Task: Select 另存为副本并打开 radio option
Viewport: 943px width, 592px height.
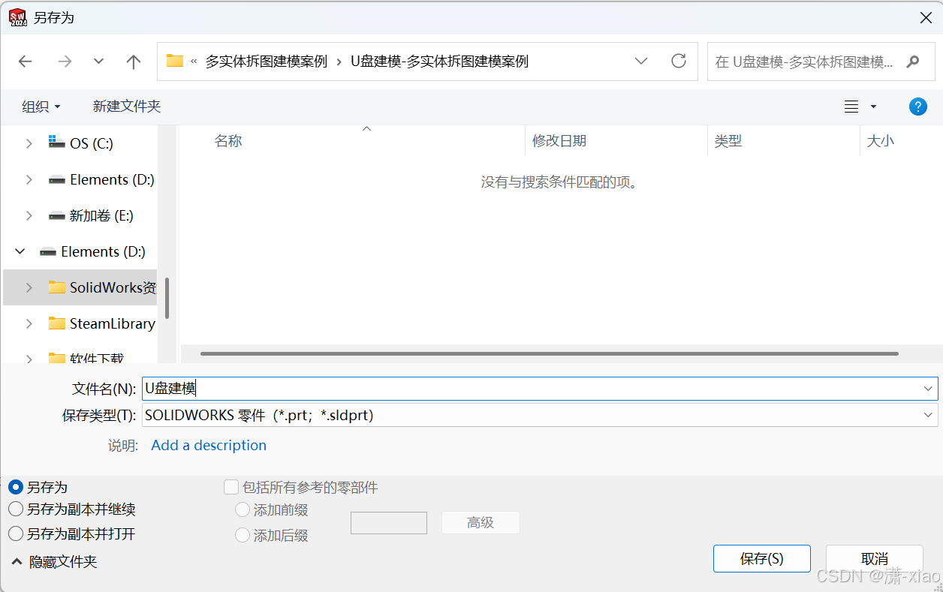Action: coord(16,534)
